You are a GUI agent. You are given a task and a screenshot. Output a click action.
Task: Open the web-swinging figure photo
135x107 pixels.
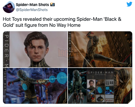100,49
